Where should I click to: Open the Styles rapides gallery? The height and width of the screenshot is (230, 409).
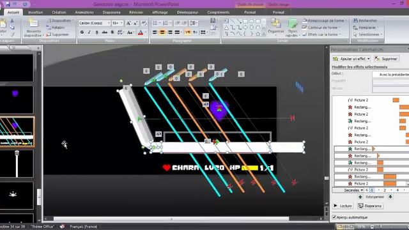tap(293, 27)
